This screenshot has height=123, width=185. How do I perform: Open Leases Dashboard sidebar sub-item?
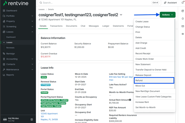[11, 37]
